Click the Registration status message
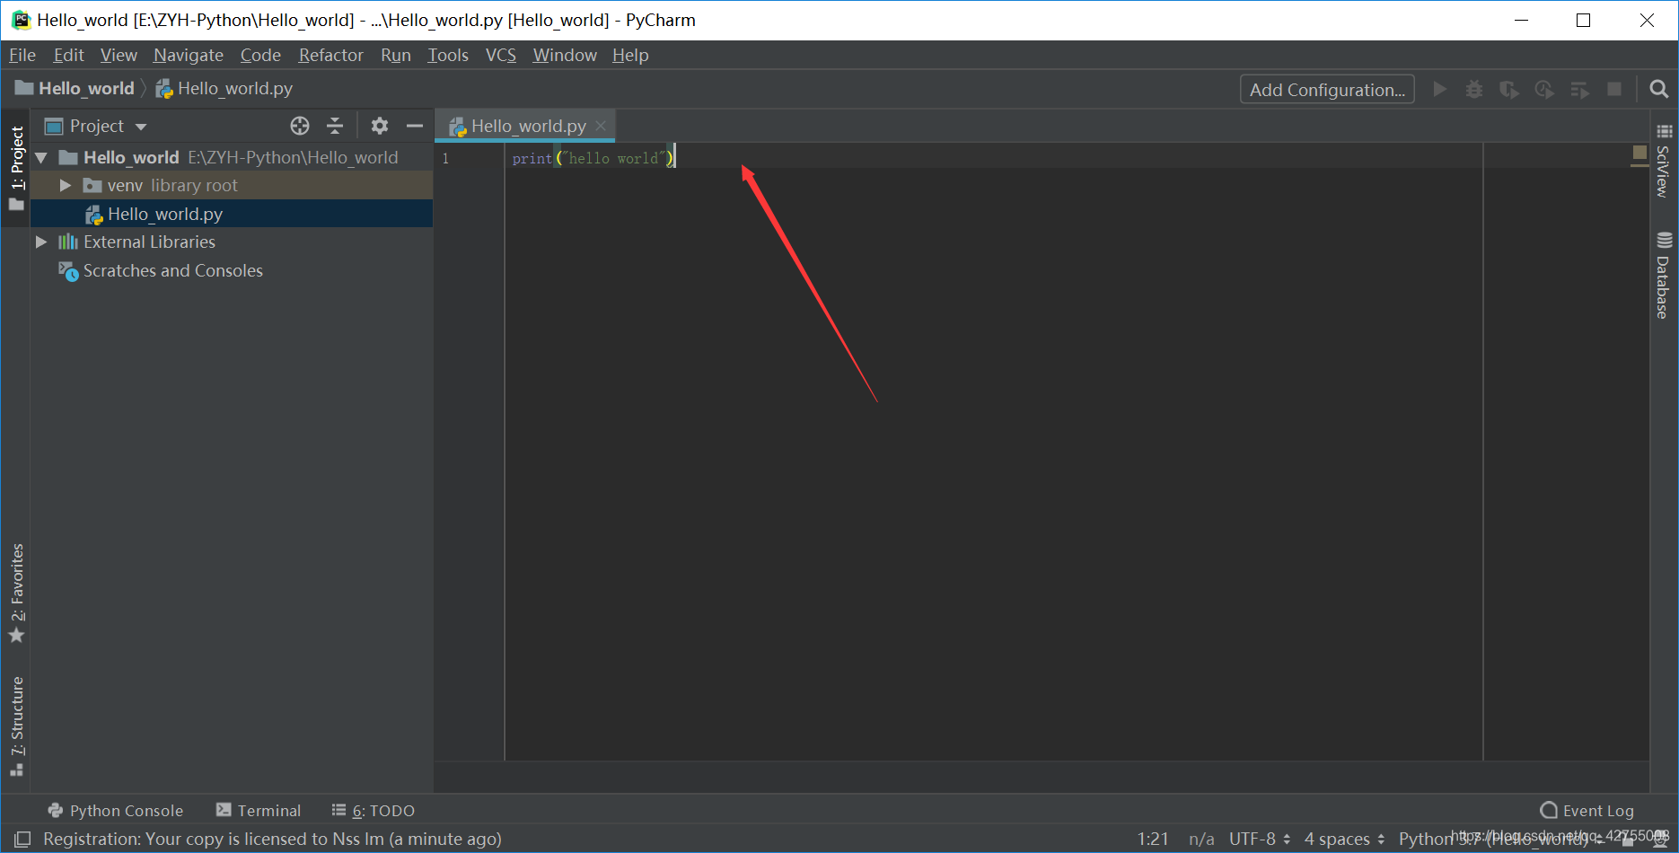Image resolution: width=1679 pixels, height=853 pixels. (272, 839)
